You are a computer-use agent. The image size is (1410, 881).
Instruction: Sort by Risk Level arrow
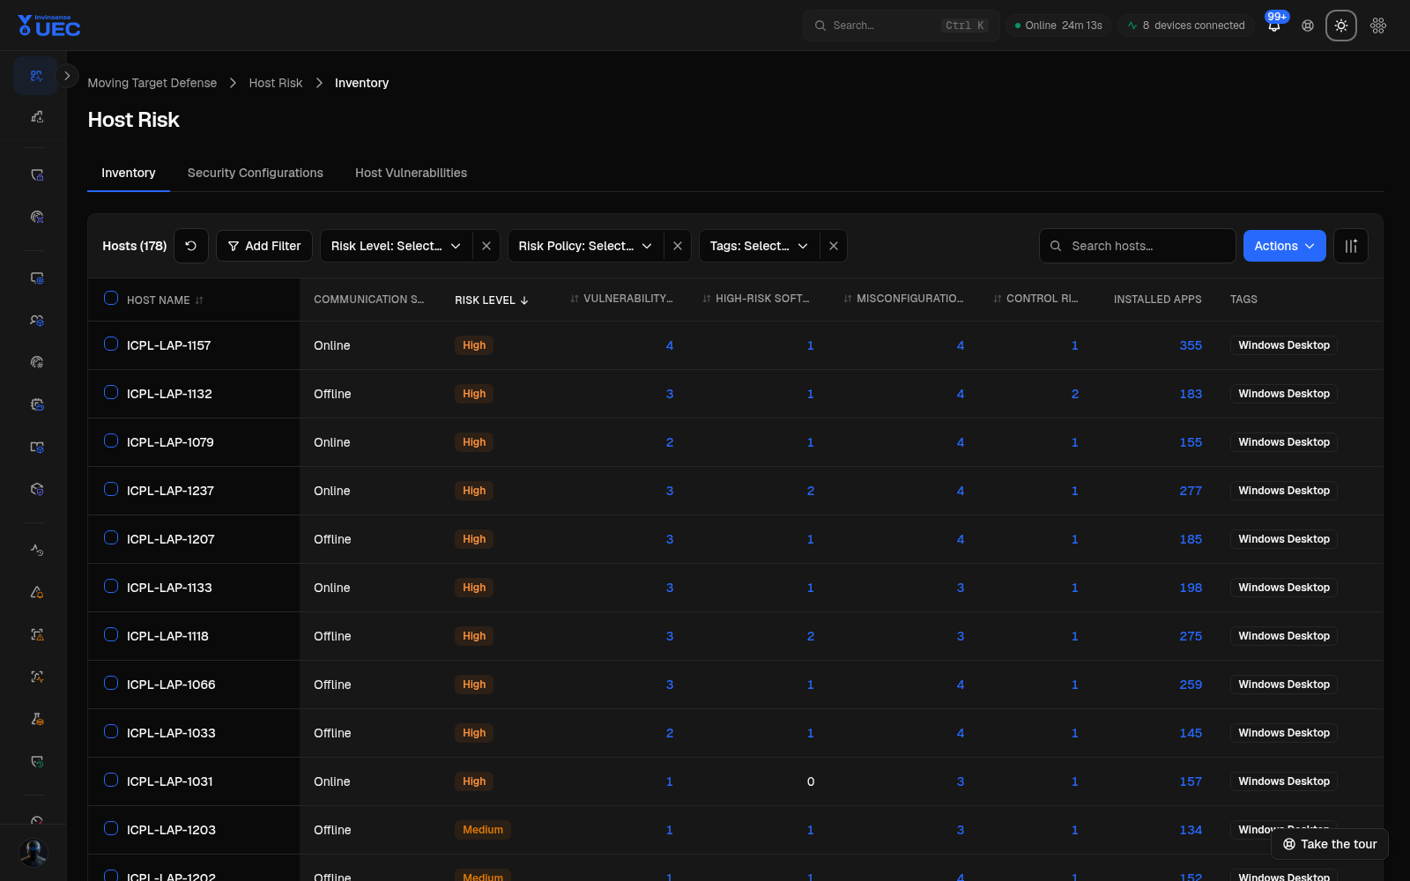coord(524,300)
